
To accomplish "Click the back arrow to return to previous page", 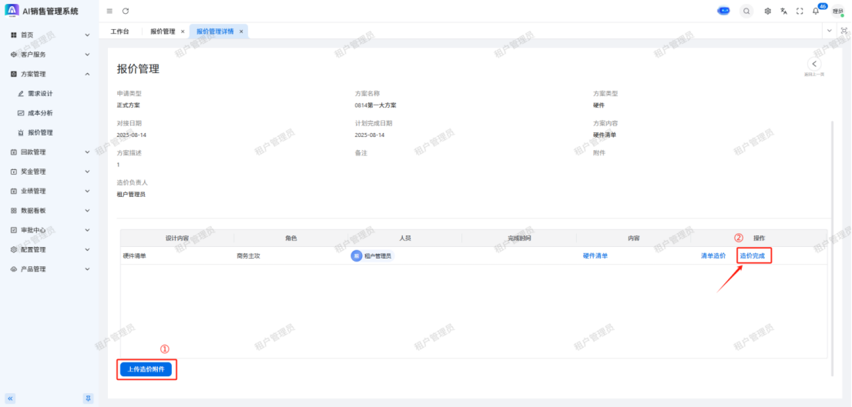I will [813, 64].
